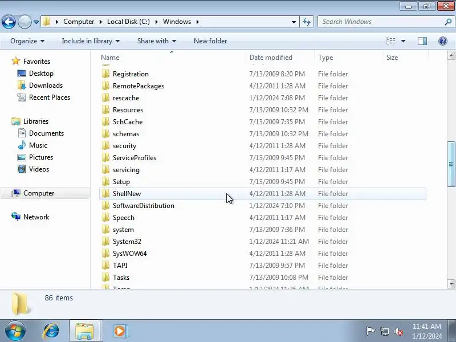Select the Registration folder icon
This screenshot has height=342, width=456.
tap(106, 74)
